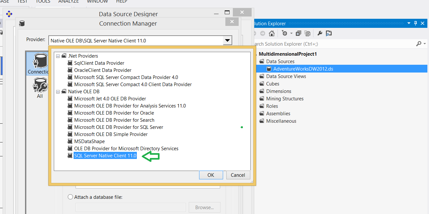Select Microsoft OLE DB Provider for Oracle

(x=114, y=113)
